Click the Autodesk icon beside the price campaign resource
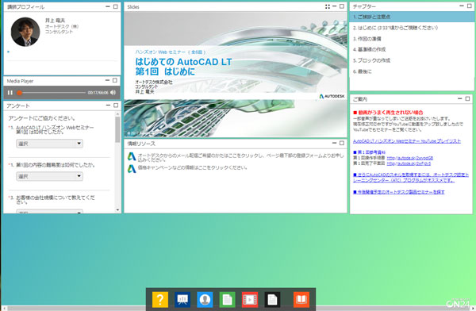Viewport: 476px width, 311px height. click(x=132, y=168)
